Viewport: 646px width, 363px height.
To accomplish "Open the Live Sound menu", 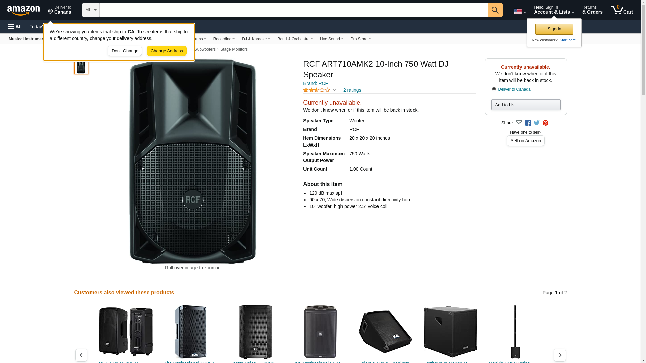I will pos(331,39).
